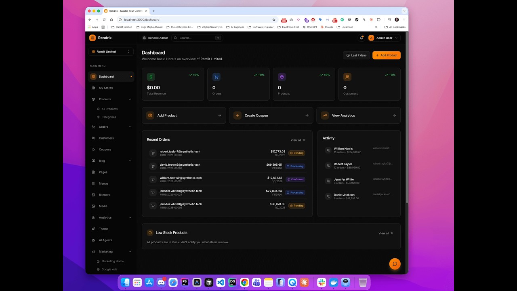
Task: Open Marketing Home submenu item
Action: (x=112, y=261)
